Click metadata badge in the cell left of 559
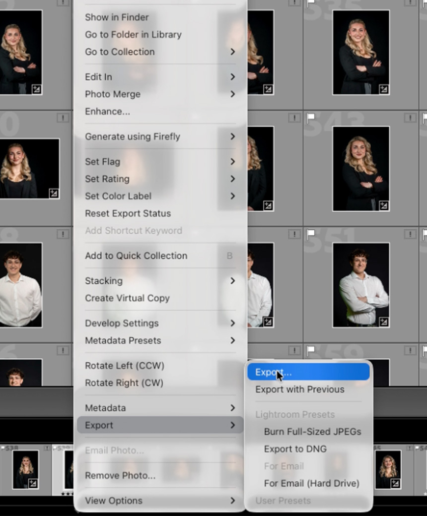 (294, 350)
